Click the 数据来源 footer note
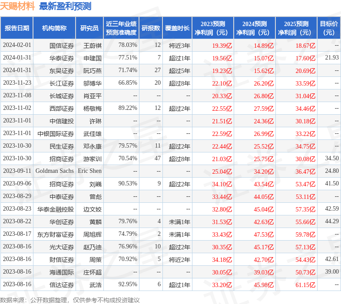This screenshot has height=304, width=341. (70, 300)
